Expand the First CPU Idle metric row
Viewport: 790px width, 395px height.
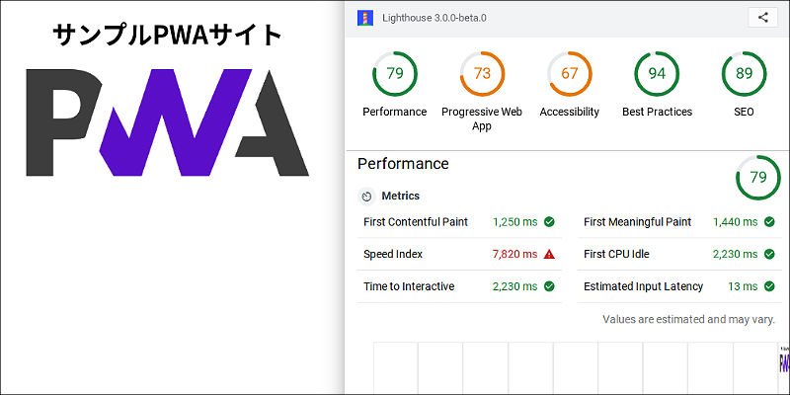point(679,254)
